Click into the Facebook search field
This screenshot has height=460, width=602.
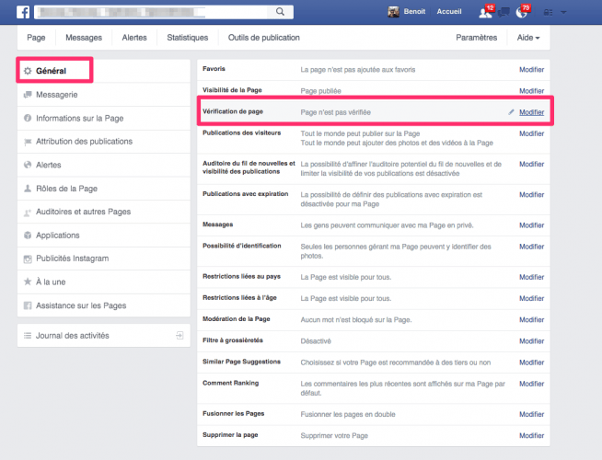click(152, 12)
